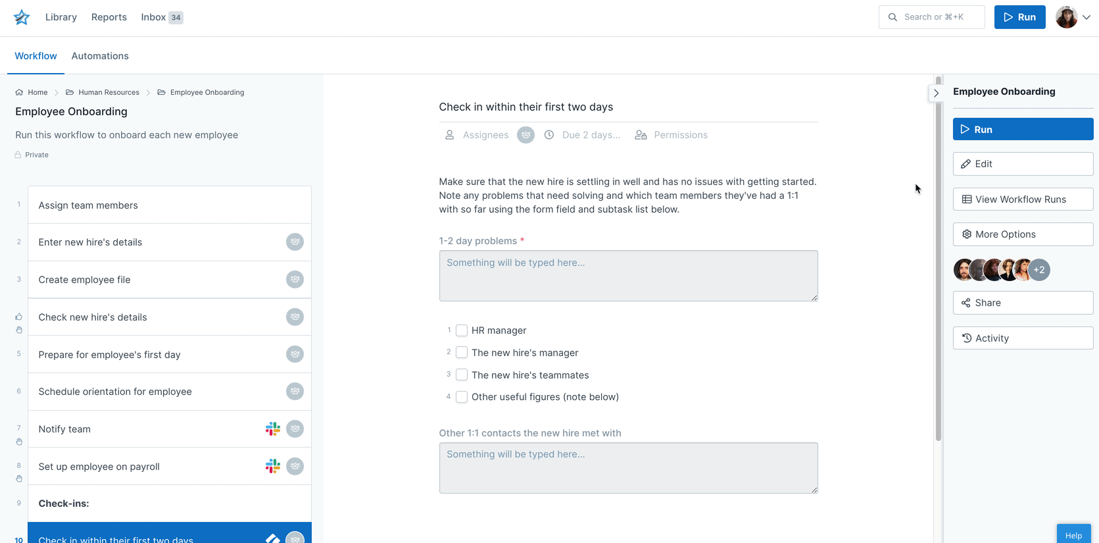Click the Search or ⌘+K field
This screenshot has width=1099, height=543.
[931, 17]
